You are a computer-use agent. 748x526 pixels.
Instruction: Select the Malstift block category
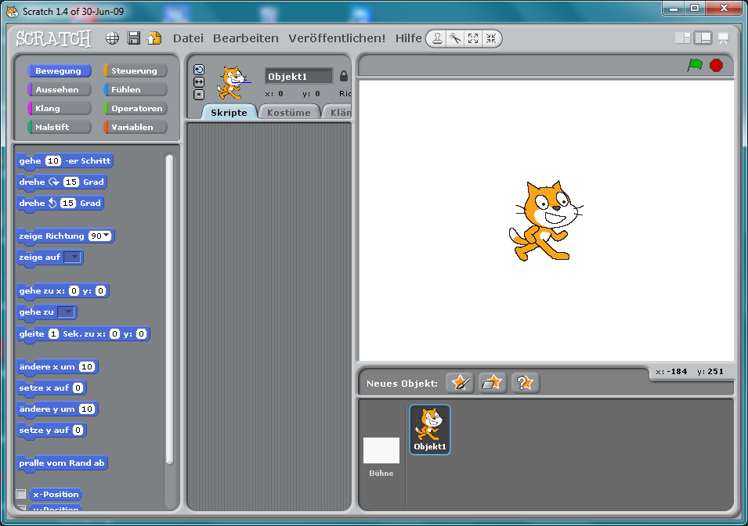tap(60, 127)
